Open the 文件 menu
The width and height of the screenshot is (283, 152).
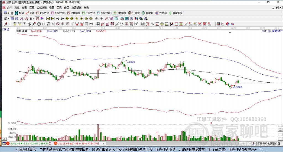point(9,7)
